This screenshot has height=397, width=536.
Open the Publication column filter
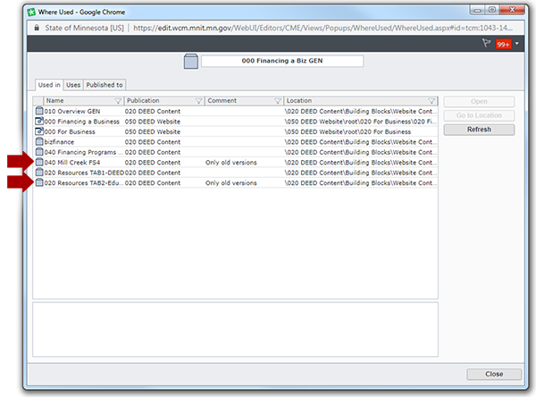(197, 101)
